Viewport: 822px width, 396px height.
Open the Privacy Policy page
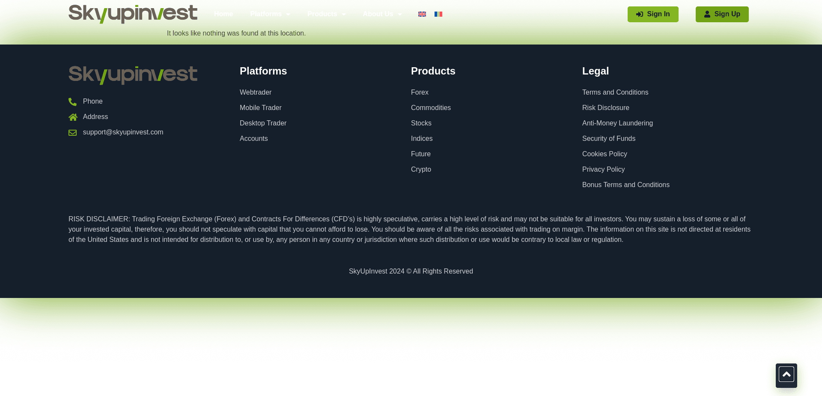[603, 170]
